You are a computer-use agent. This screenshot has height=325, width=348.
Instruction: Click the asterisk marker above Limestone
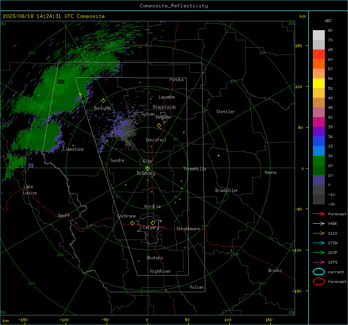pos(73,146)
